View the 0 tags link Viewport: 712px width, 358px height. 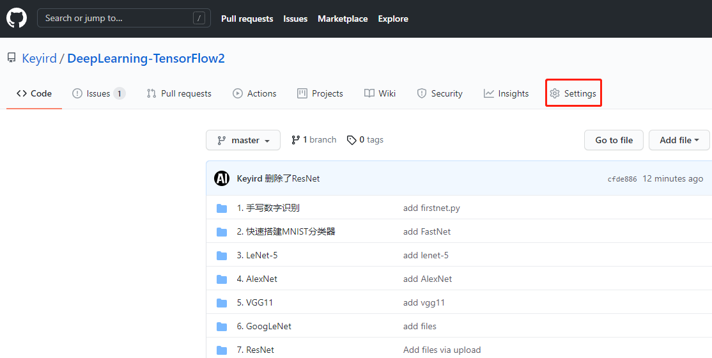(x=365, y=140)
